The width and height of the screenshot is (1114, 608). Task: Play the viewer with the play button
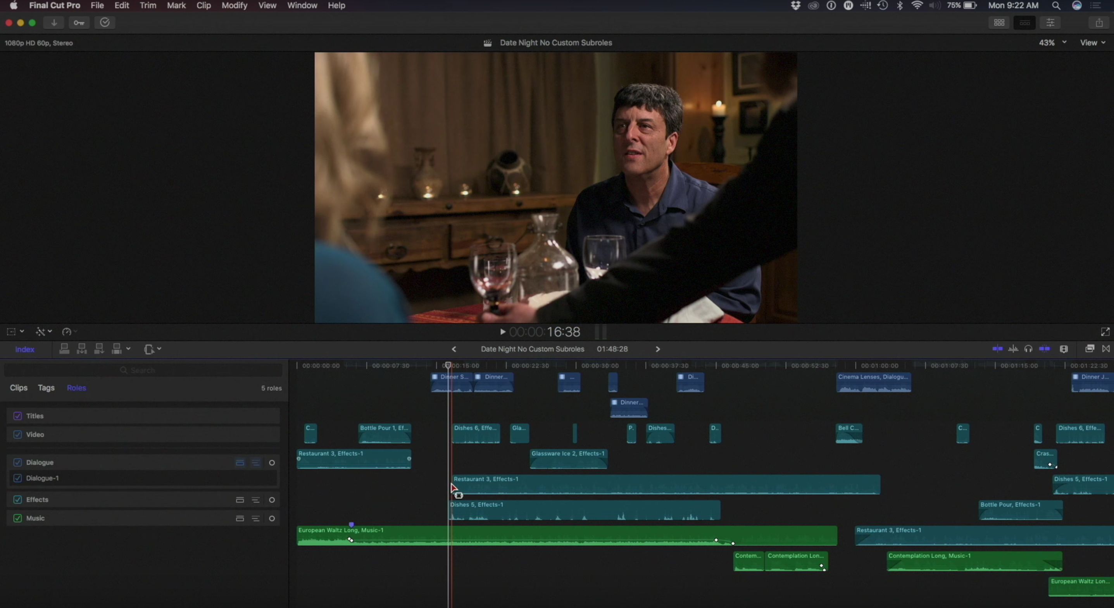[502, 331]
